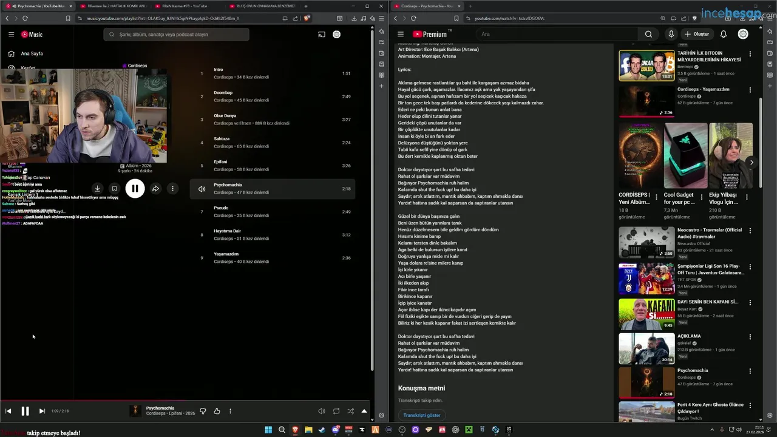Share the album with arrow icon
777x437 pixels.
155,189
